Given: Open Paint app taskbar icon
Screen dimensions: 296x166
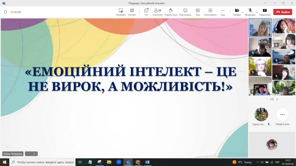Looking at the screenshot, I should [99, 162].
